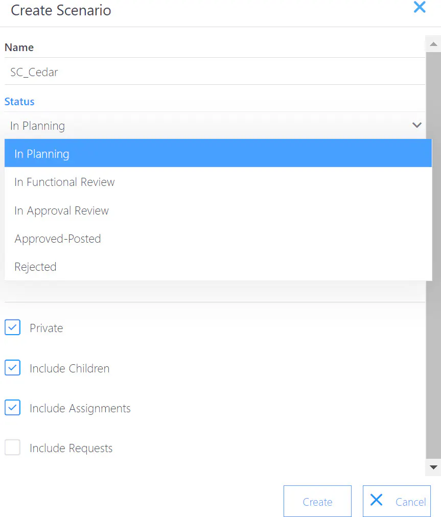Click the Create button
This screenshot has width=441, height=517.
click(x=317, y=502)
